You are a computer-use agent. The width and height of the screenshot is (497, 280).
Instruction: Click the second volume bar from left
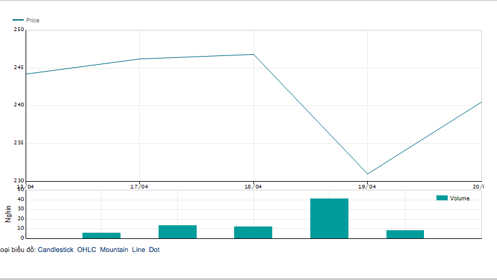pyautogui.click(x=177, y=231)
